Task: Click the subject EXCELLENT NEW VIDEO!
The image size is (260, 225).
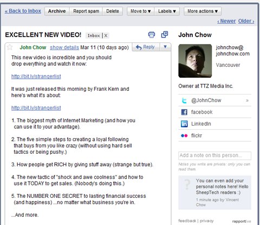Action: [x=43, y=35]
